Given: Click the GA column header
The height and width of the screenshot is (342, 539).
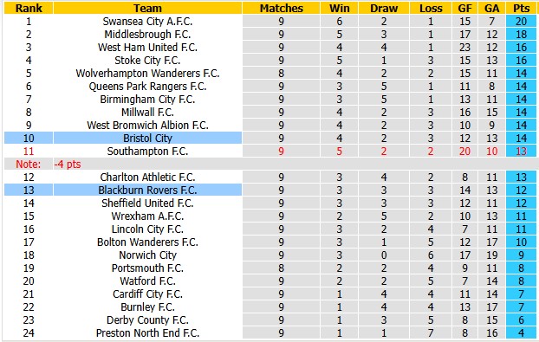Looking at the screenshot, I should [492, 8].
